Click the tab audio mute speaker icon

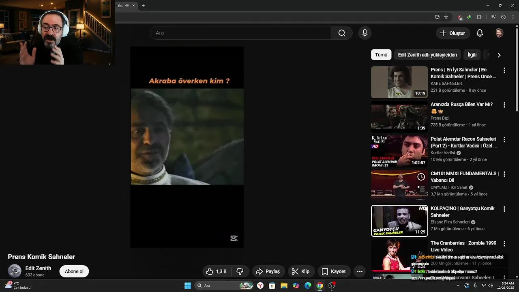click(127, 5)
